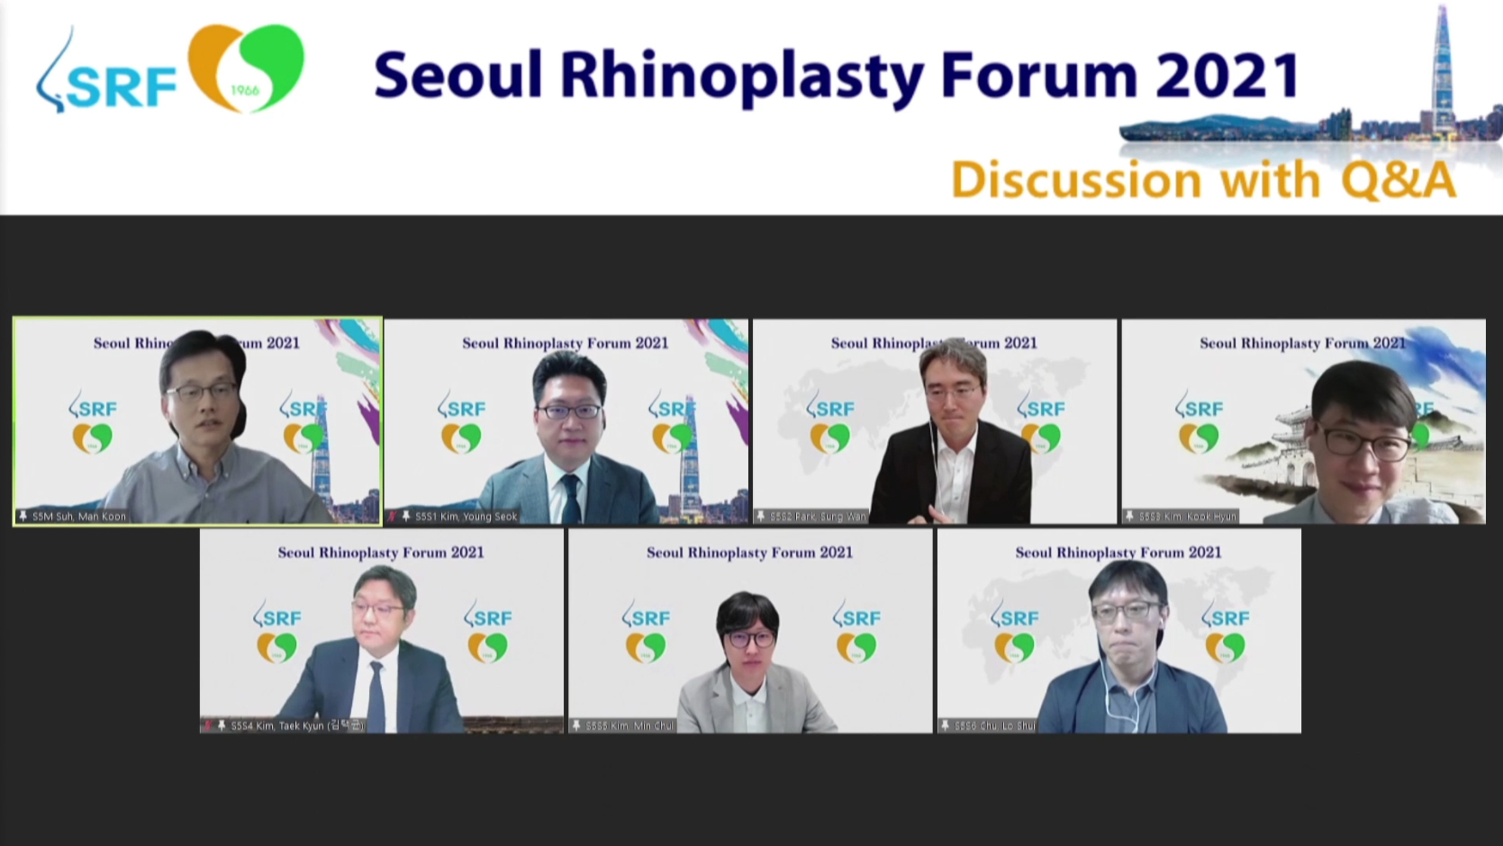Image resolution: width=1503 pixels, height=846 pixels.
Task: Click the pin icon beside SSS2 Park, Sung Wan
Action: pos(761,516)
